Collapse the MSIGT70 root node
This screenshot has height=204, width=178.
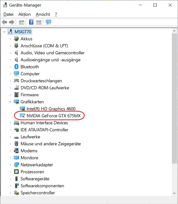(4, 32)
